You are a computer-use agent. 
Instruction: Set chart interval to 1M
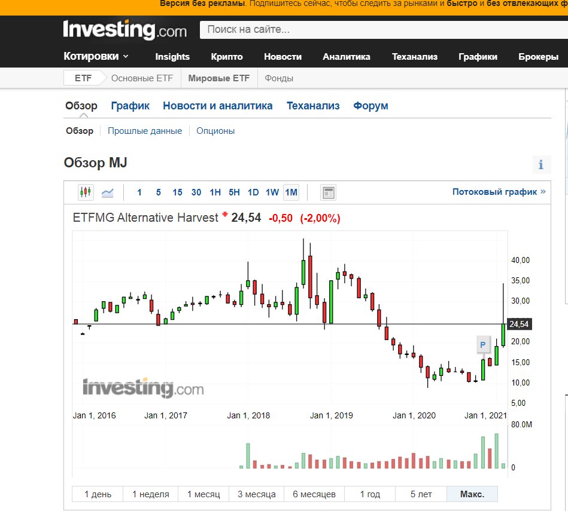pyautogui.click(x=291, y=192)
